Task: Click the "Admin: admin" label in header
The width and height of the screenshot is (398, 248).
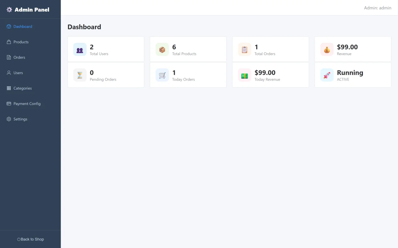Action: pos(378,8)
